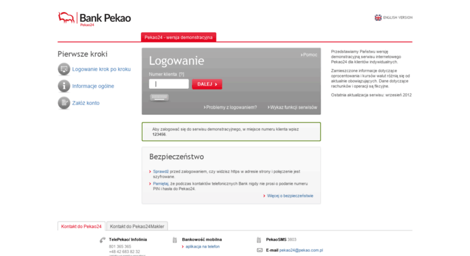470x256 pixels.
Task: Open Załóż konto link
Action: click(x=86, y=103)
